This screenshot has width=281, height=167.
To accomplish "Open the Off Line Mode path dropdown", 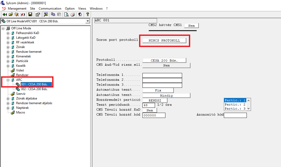I will (88, 21).
